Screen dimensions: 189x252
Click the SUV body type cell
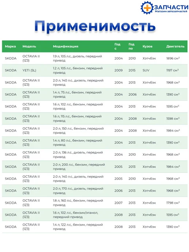(146, 70)
